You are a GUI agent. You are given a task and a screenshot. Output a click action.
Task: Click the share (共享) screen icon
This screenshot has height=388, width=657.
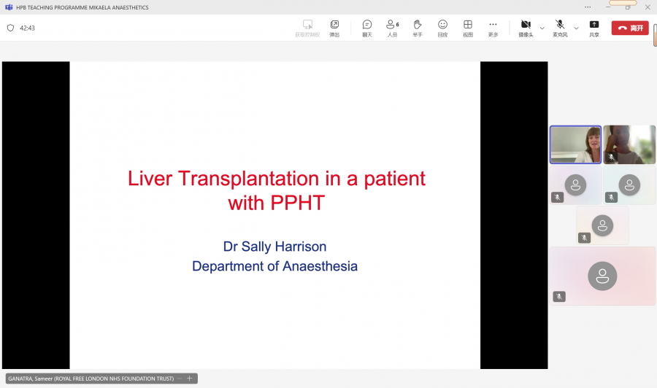[594, 28]
